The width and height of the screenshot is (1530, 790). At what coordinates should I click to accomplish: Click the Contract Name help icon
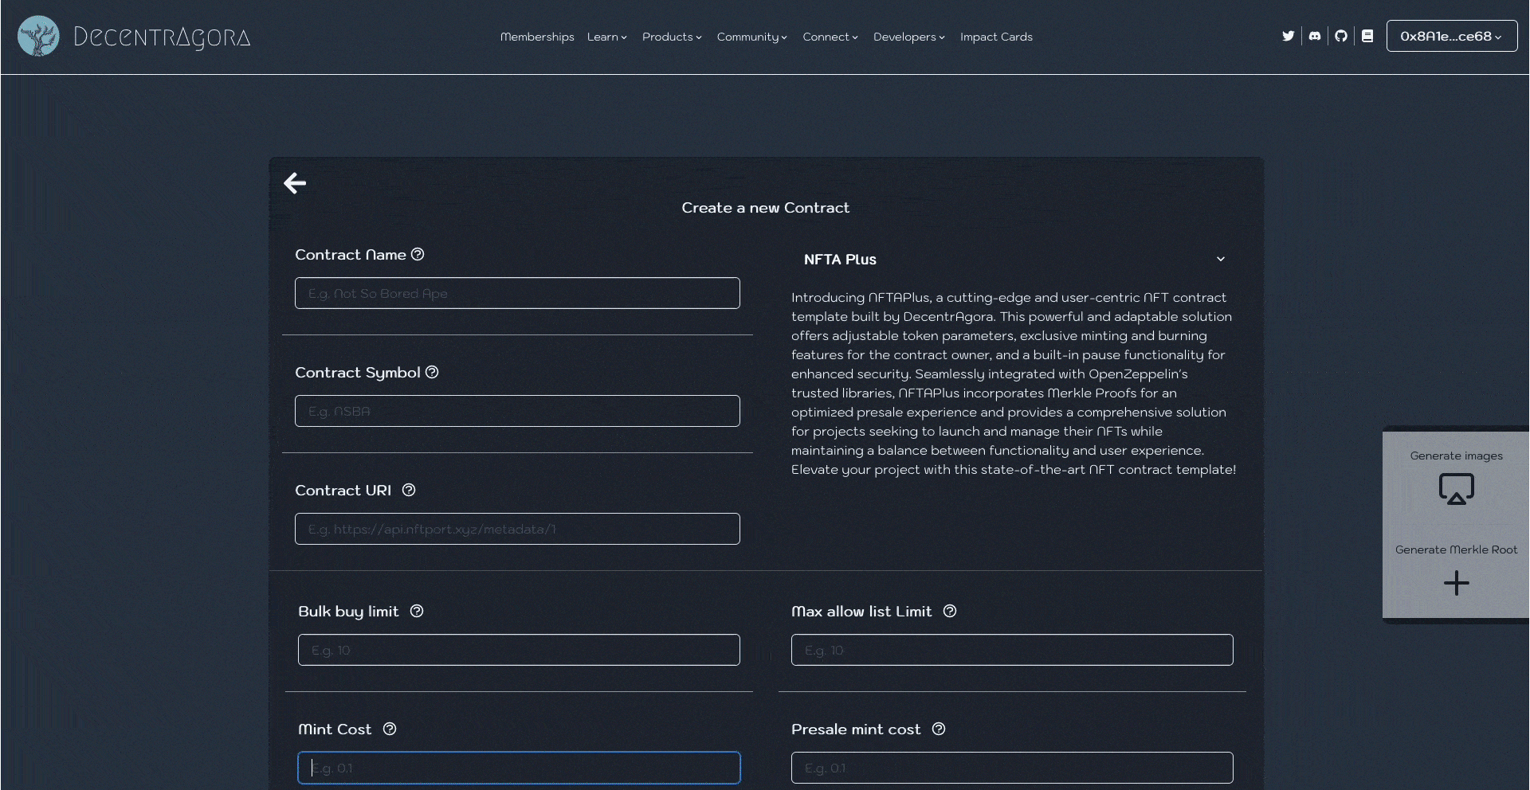click(x=418, y=254)
